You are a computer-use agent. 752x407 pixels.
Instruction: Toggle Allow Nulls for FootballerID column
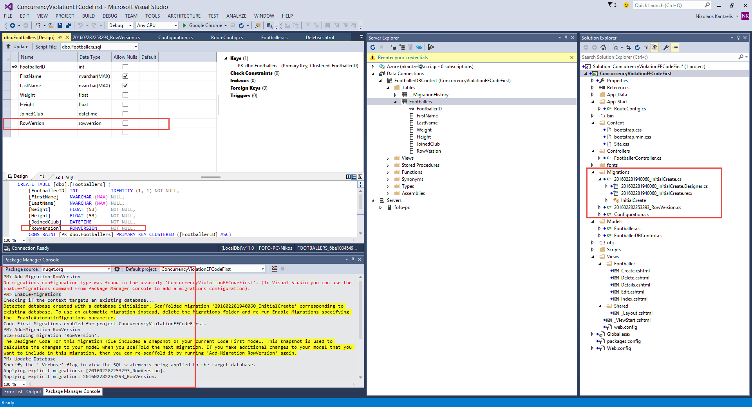(x=125, y=67)
